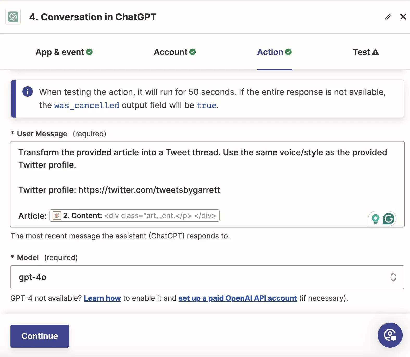The height and width of the screenshot is (357, 410).
Task: Open the Learn how link
Action: click(x=102, y=298)
